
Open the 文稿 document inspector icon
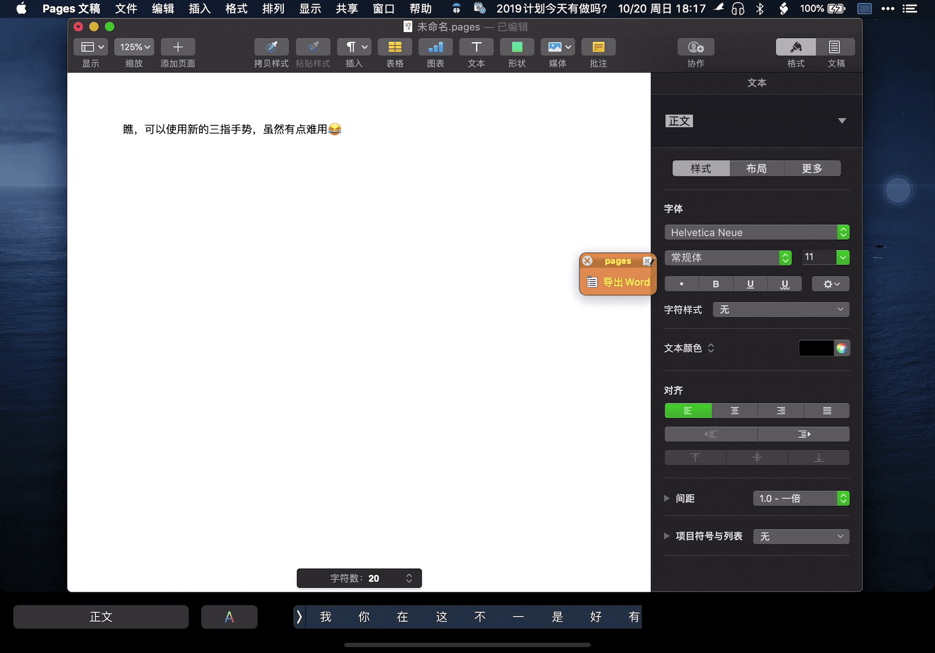coord(835,47)
